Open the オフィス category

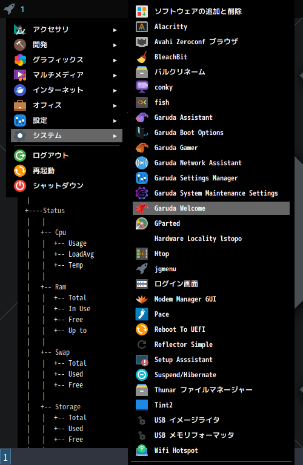[x=67, y=105]
